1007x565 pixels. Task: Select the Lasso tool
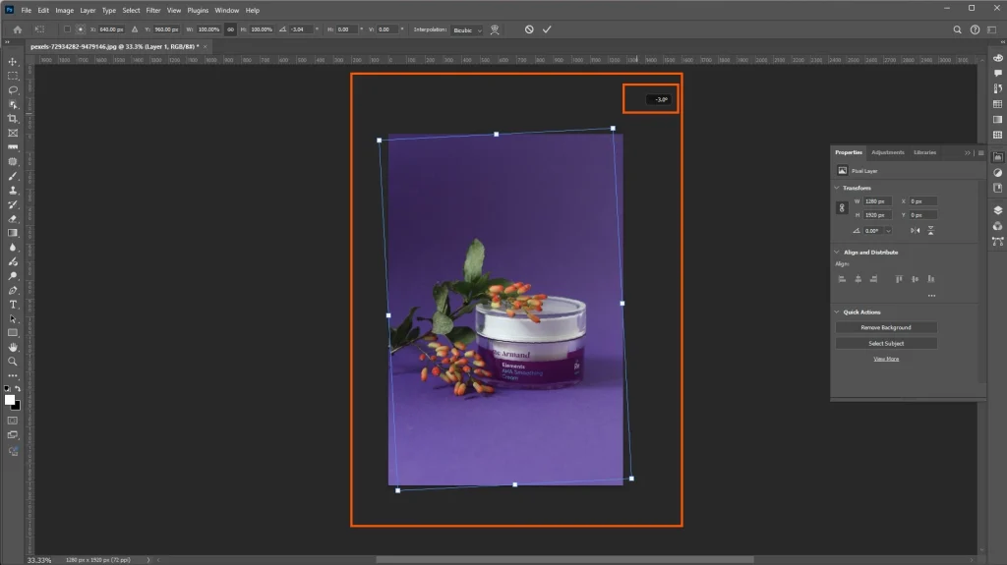click(x=12, y=89)
